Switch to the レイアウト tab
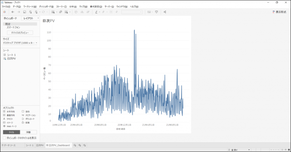Screen dimensions: 291x152 point(28,19)
